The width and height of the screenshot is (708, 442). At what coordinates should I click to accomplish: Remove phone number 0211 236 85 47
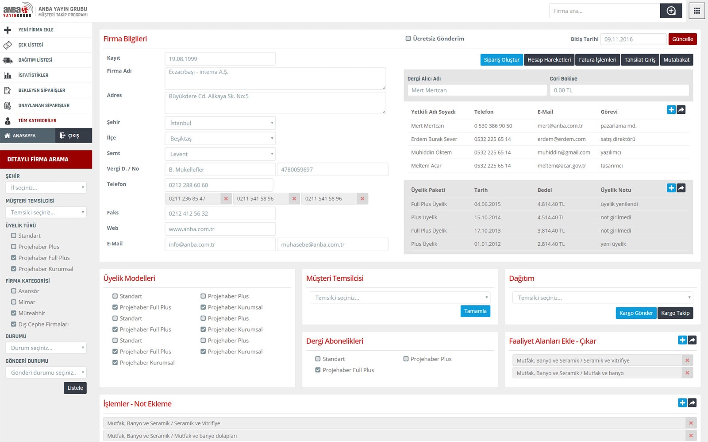coord(226,199)
